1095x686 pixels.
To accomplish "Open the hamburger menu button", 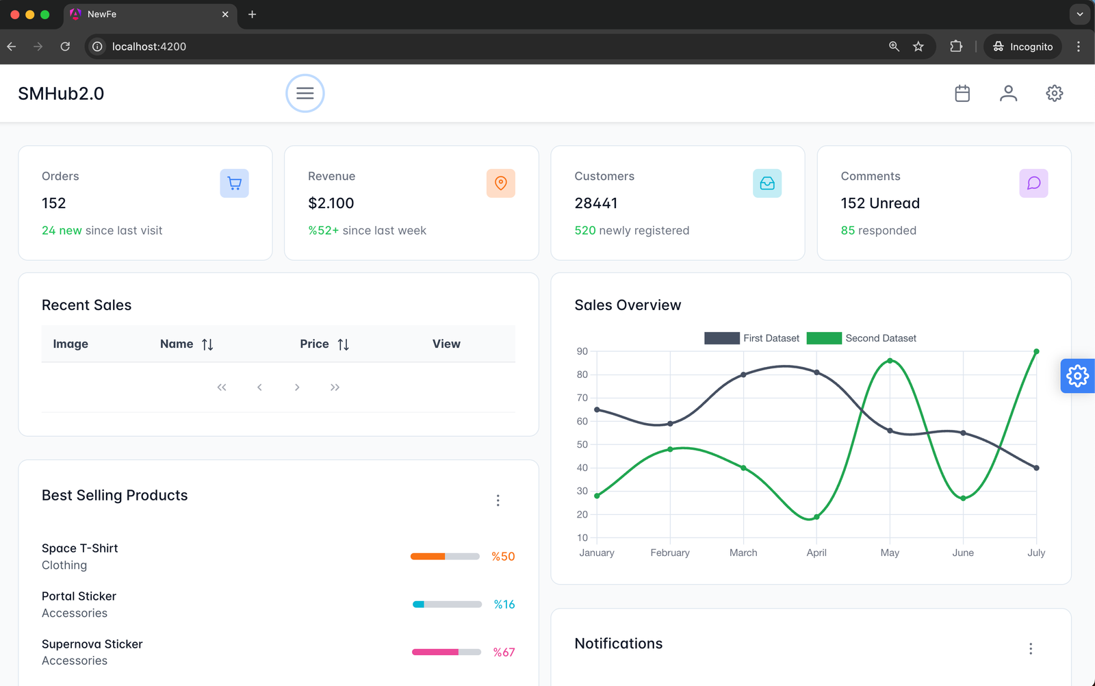I will pyautogui.click(x=305, y=93).
